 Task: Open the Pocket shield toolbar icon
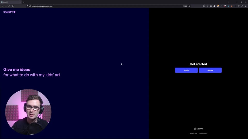(x=204, y=6)
